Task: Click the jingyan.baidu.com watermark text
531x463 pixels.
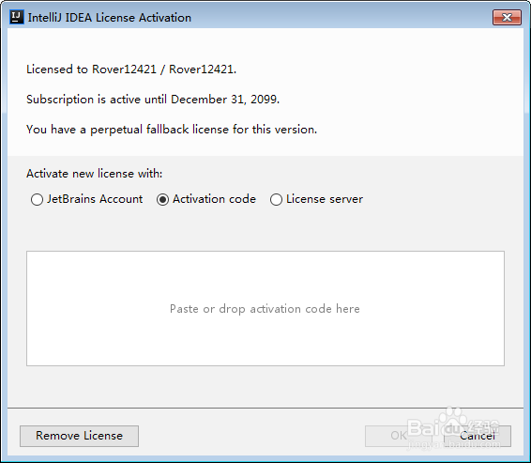Action: [x=453, y=443]
